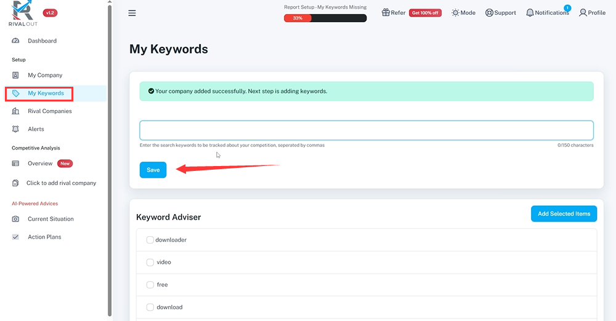Image resolution: width=616 pixels, height=321 pixels.
Task: Click the 'downloader' keyword label
Action: [x=171, y=240]
